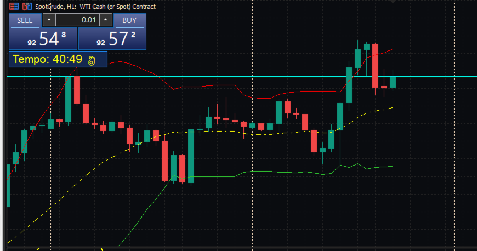This screenshot has width=477, height=251.
Task: Click the OK hand icon beside Tempo
Action: coord(92,61)
